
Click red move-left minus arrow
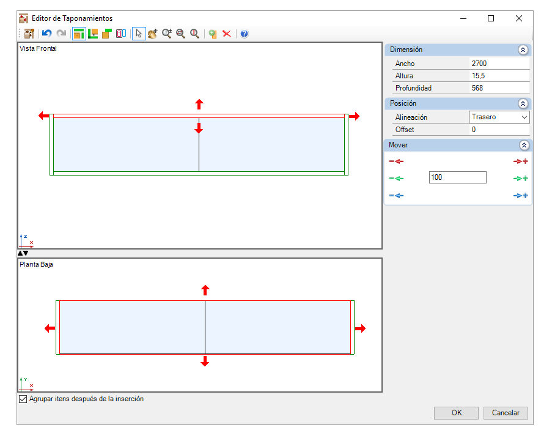pos(396,161)
